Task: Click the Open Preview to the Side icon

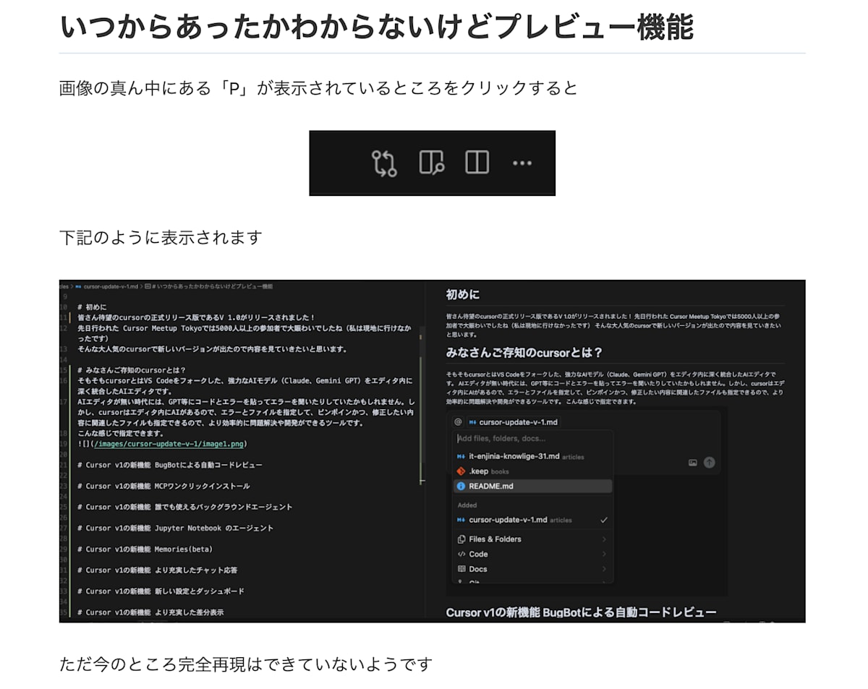Action: pyautogui.click(x=432, y=163)
